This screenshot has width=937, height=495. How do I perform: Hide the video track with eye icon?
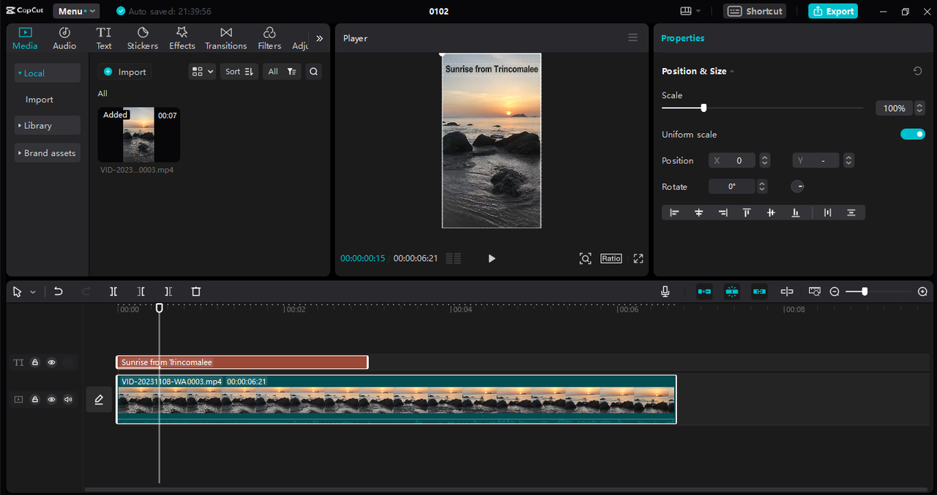click(x=51, y=400)
